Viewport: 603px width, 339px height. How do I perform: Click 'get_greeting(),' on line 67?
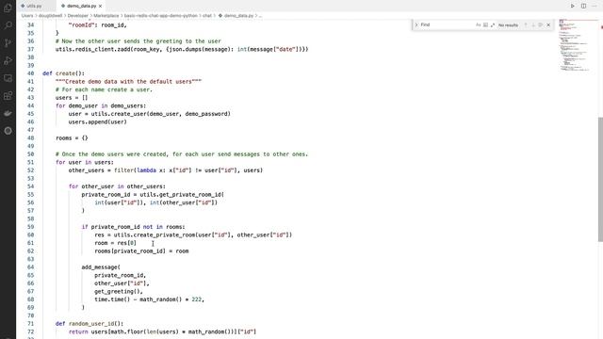point(119,291)
